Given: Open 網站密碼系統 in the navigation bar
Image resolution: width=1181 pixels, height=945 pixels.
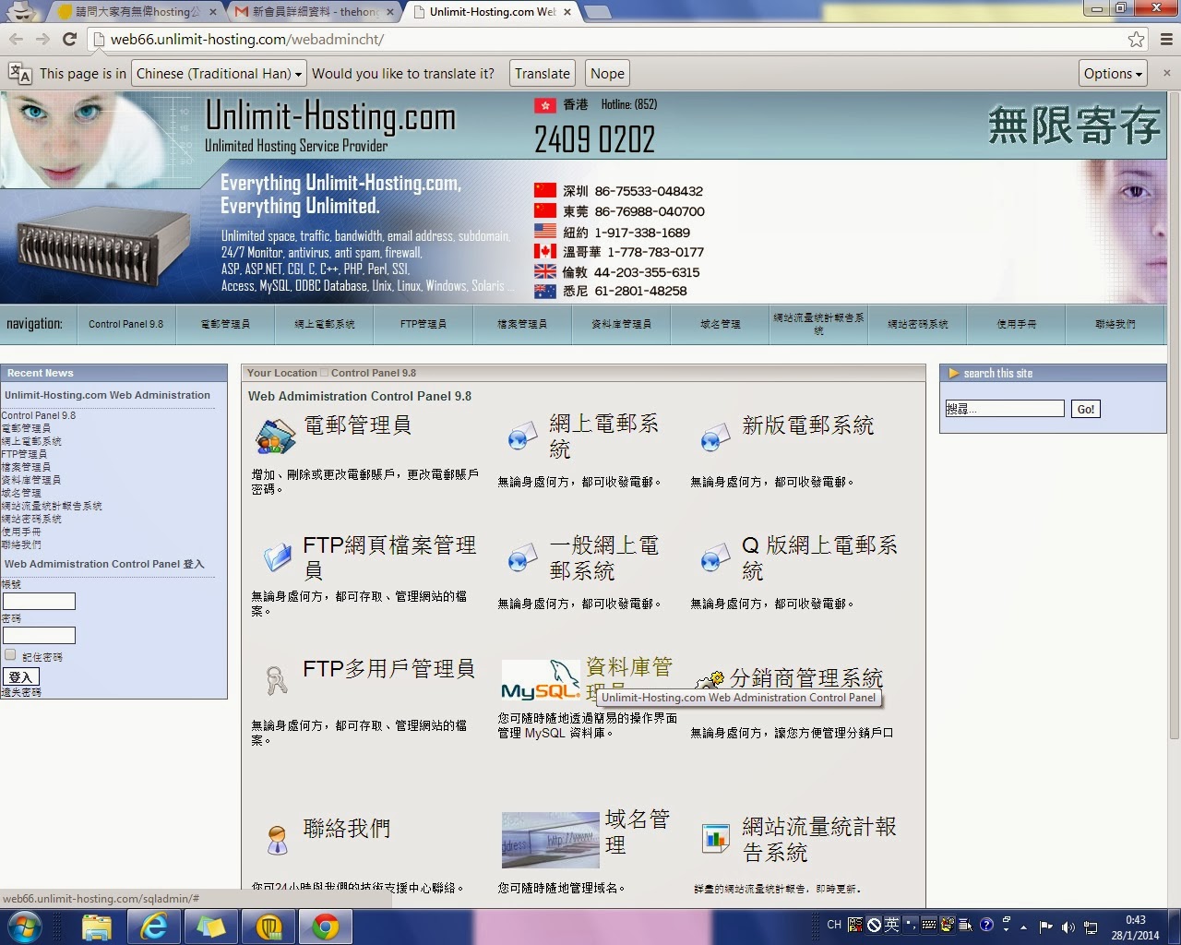Looking at the screenshot, I should coord(918,324).
